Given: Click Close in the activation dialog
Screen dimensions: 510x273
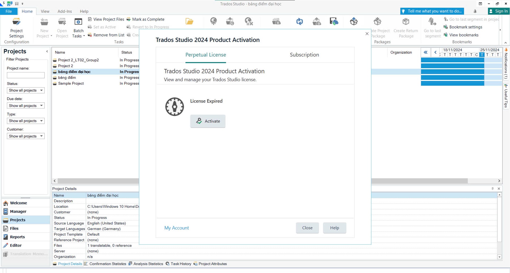Looking at the screenshot, I should point(307,228).
